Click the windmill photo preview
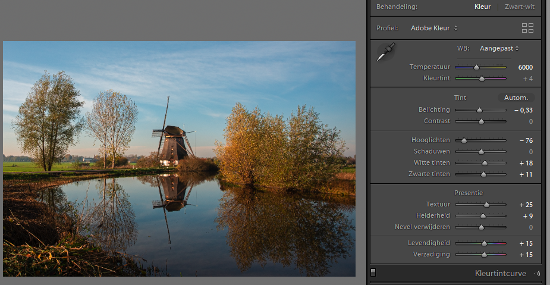The height and width of the screenshot is (285, 550). (179, 158)
